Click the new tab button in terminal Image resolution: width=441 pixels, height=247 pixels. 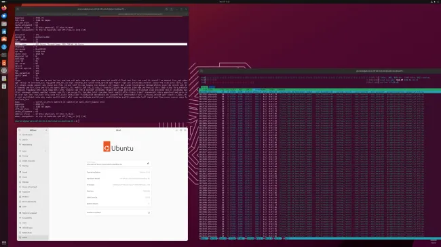tap(18, 9)
